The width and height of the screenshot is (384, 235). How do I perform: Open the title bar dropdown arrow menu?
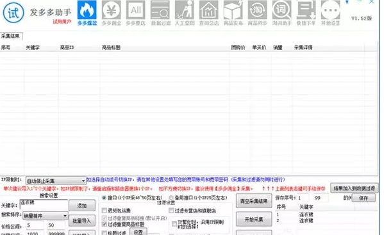(347, 2)
